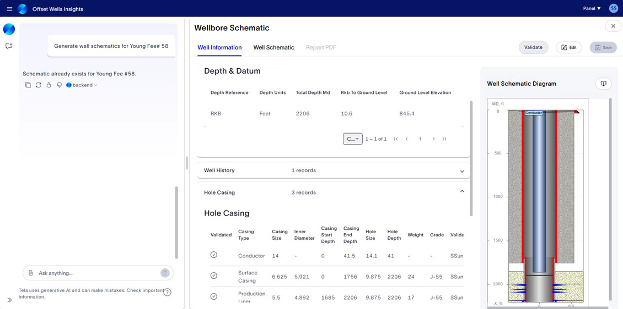The image size is (623, 309).
Task: Click the casing size value 6.625
Action: pos(280,277)
